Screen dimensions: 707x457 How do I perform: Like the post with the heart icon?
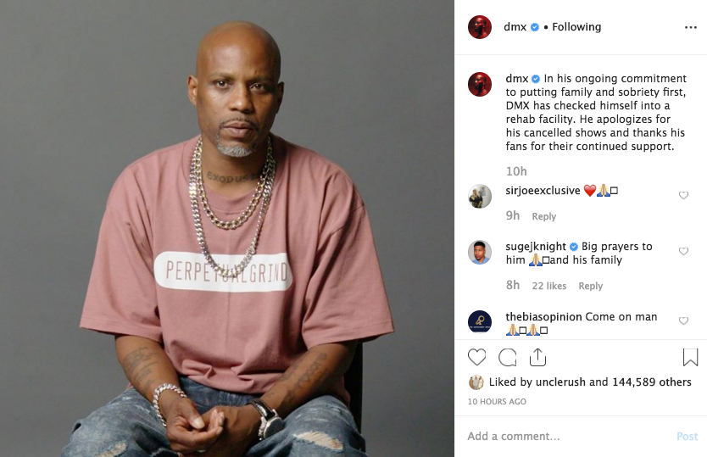[476, 357]
